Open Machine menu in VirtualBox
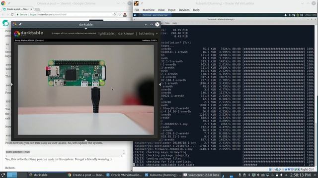The image size is (318, 178). point(149,10)
